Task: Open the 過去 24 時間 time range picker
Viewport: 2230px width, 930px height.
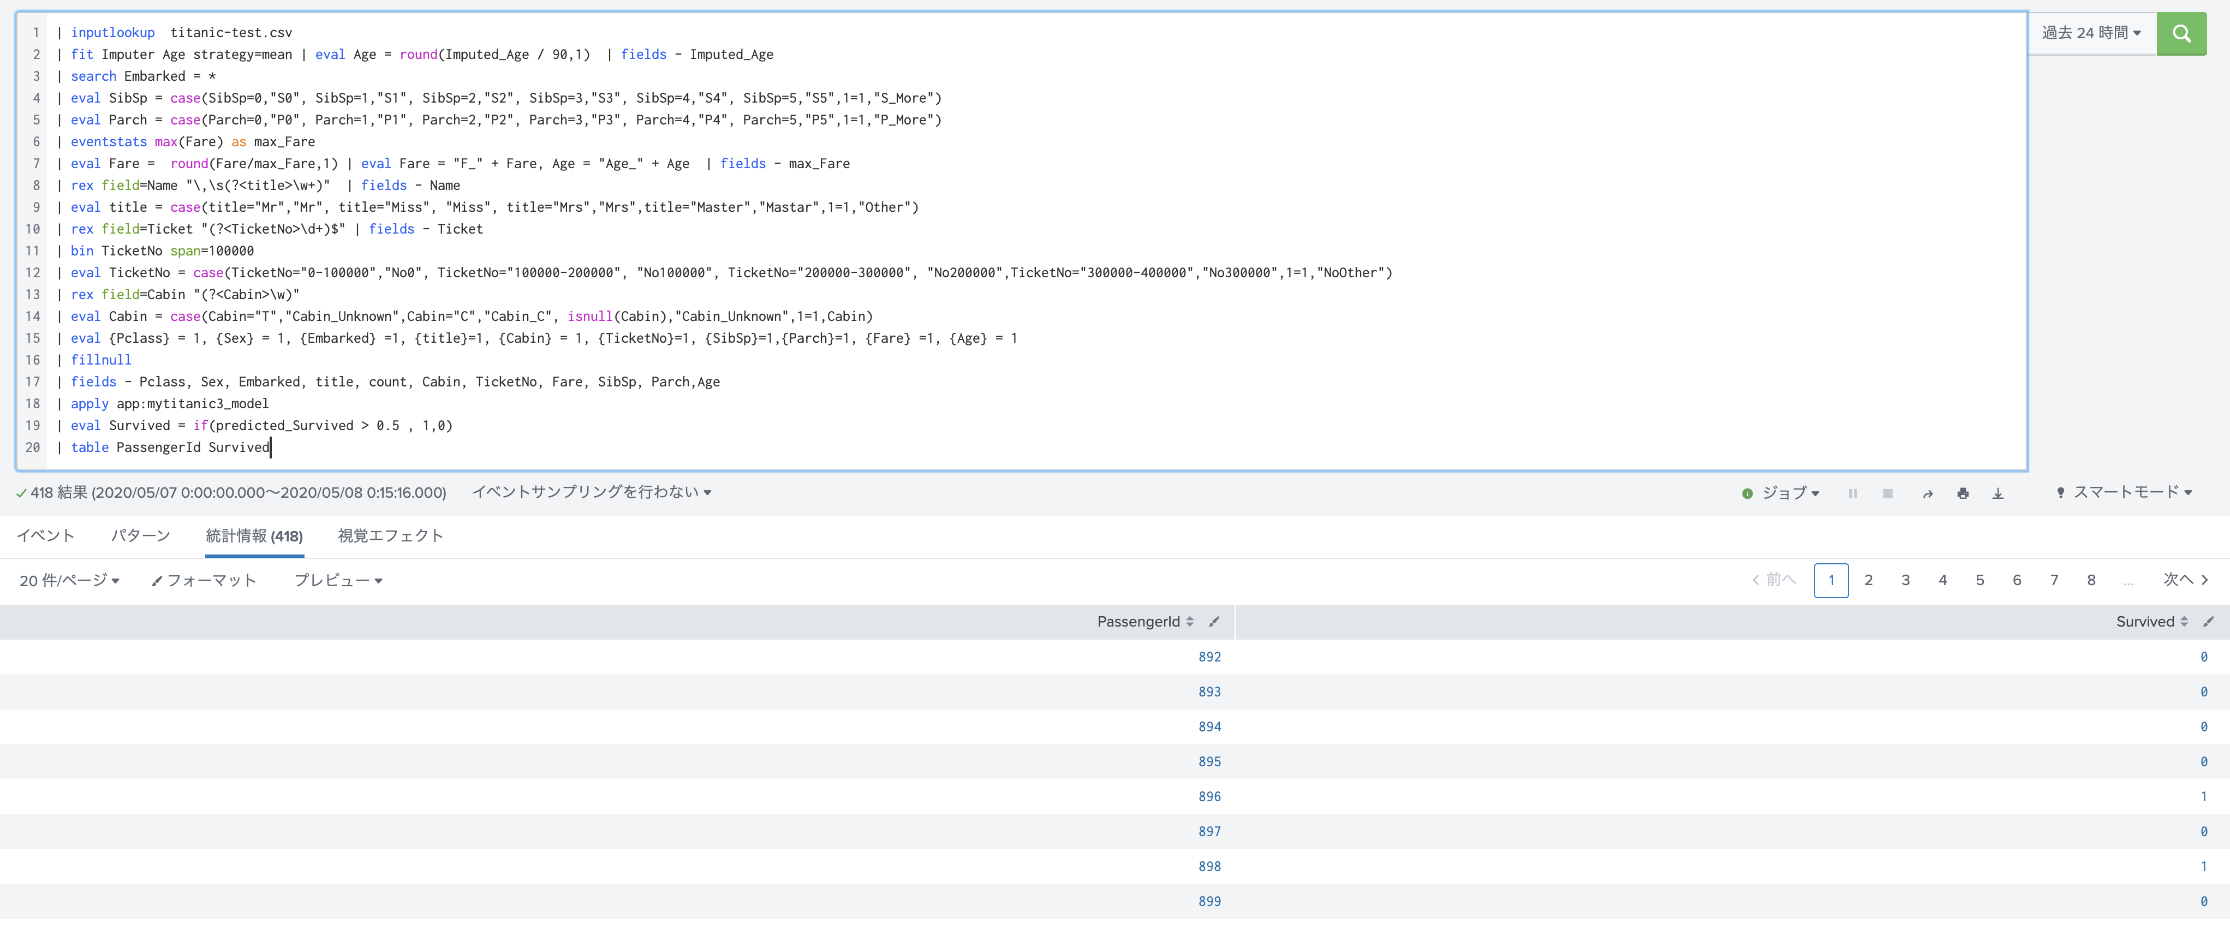Action: pyautogui.click(x=2091, y=33)
